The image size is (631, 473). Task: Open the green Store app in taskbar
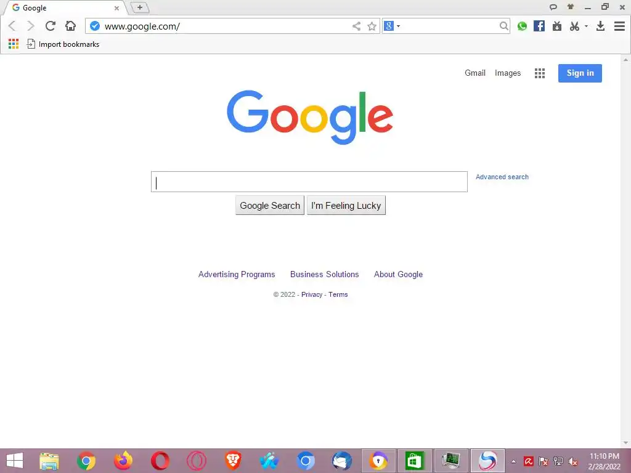(415, 461)
